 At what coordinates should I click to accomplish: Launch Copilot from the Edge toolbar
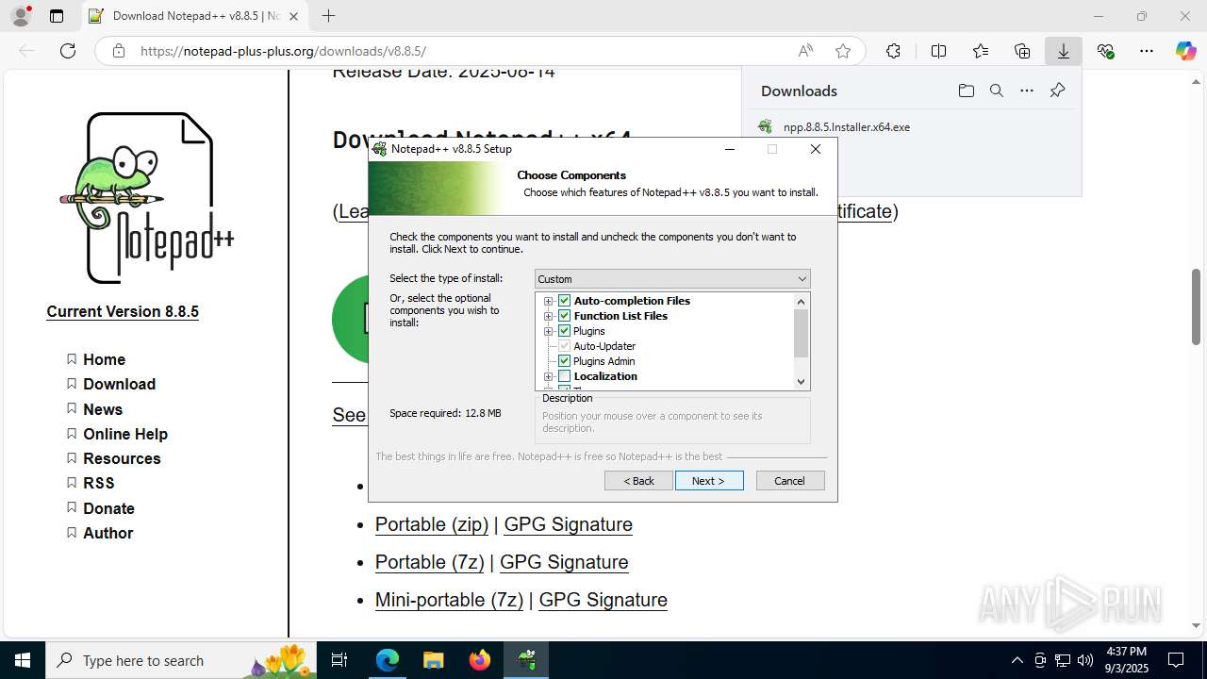tap(1185, 51)
